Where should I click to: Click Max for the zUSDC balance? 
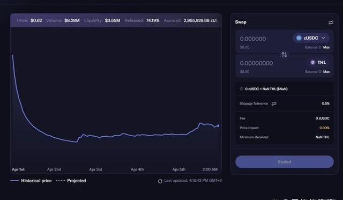tap(326, 47)
